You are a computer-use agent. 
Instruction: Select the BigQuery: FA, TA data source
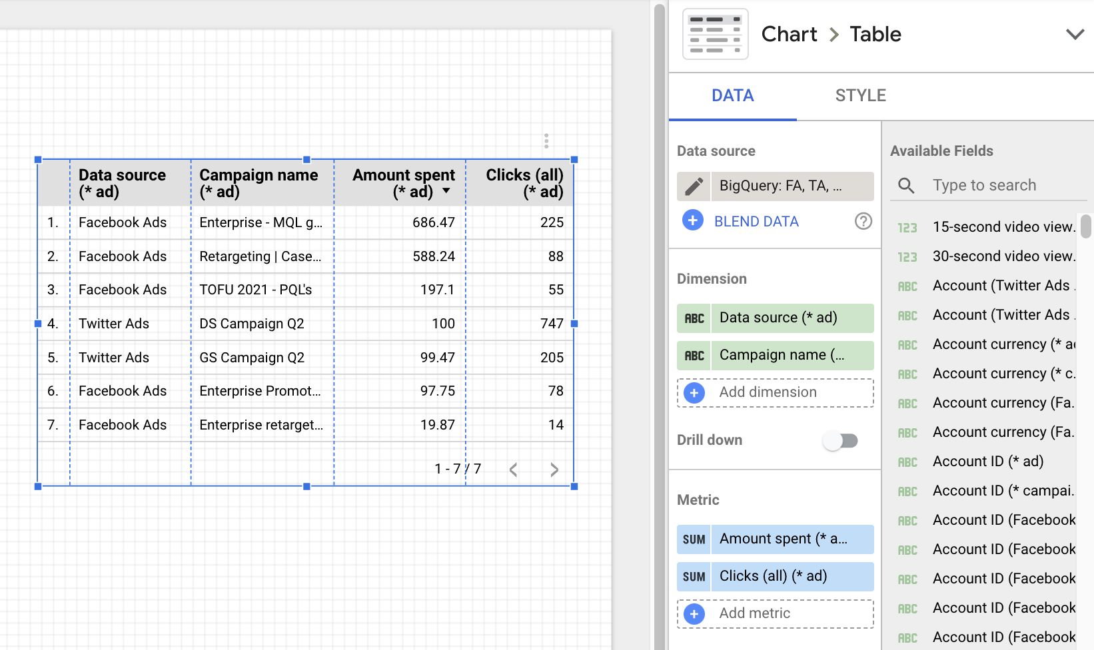pyautogui.click(x=792, y=186)
